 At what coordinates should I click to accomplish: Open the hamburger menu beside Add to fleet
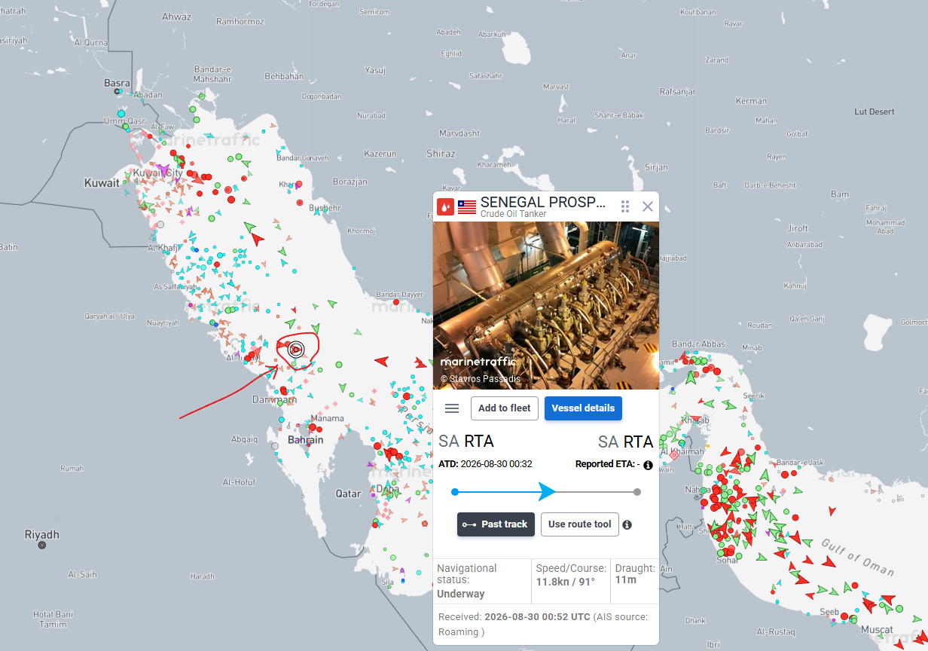pos(452,408)
